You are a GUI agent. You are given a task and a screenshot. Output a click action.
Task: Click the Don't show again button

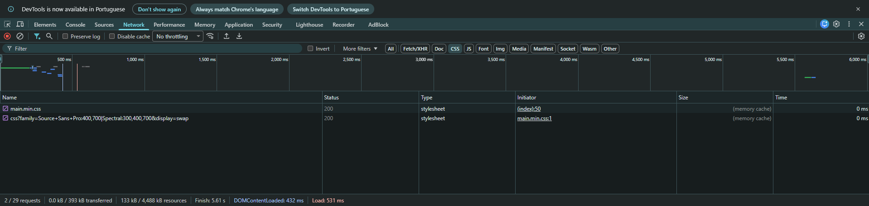coord(159,9)
